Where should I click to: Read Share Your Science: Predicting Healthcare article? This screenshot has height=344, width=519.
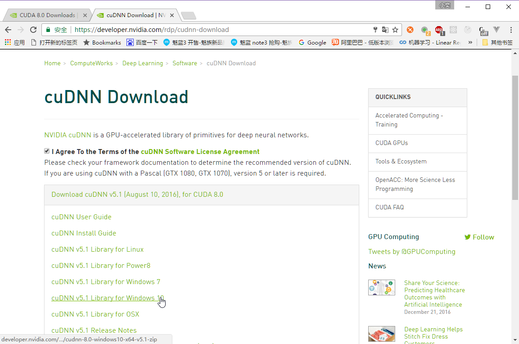434,294
